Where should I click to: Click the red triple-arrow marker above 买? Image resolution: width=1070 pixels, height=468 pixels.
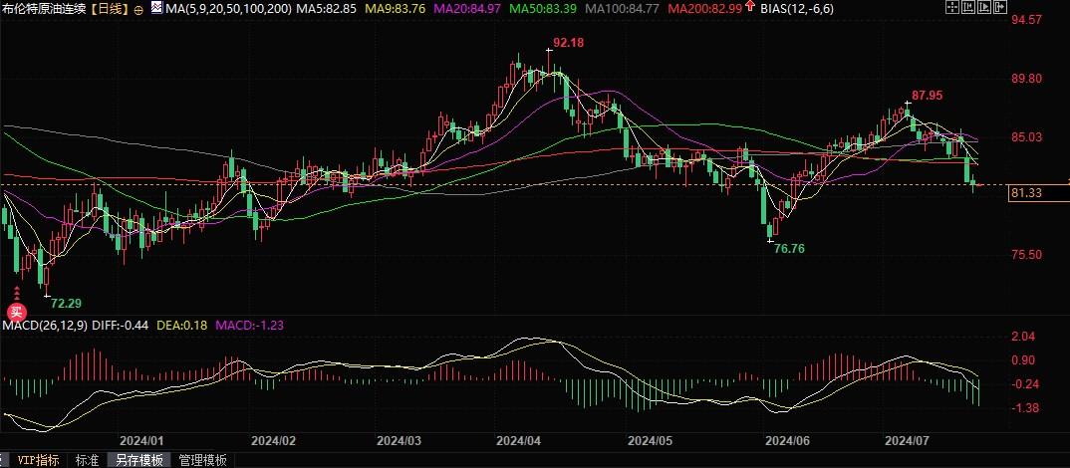[16, 295]
